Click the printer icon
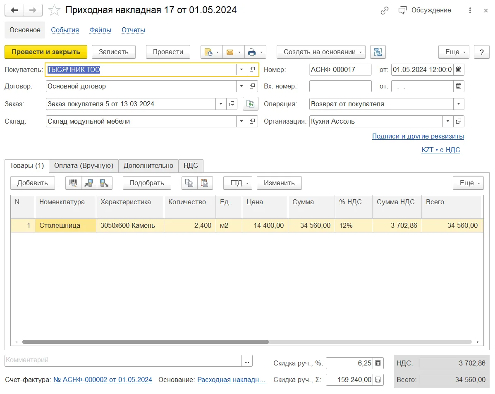Viewport: 495px width, 394px height. [251, 52]
